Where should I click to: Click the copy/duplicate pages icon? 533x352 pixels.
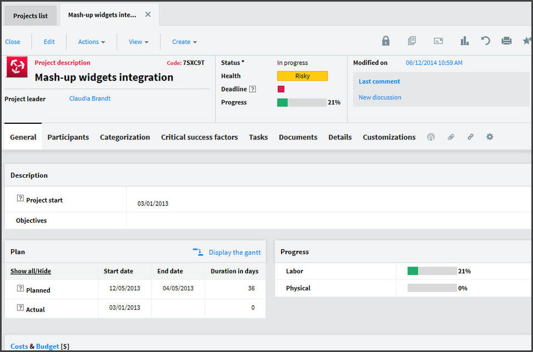click(412, 41)
